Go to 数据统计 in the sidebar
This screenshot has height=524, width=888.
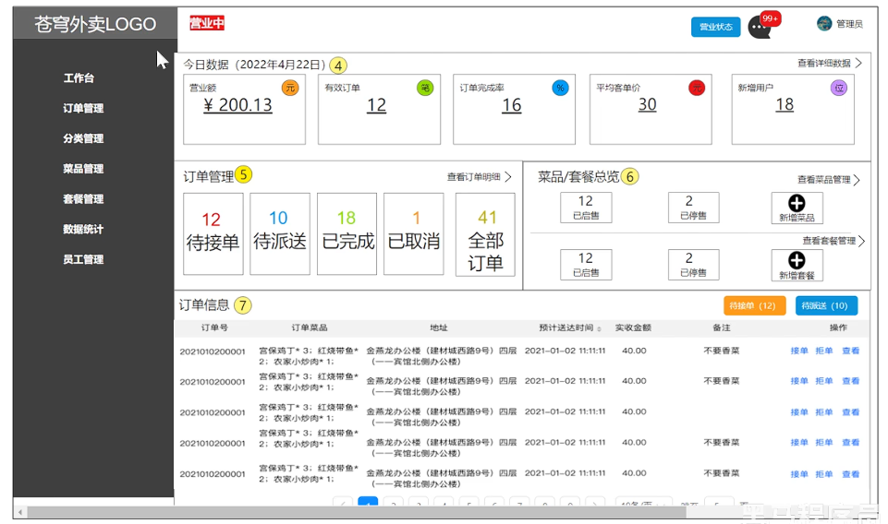pyautogui.click(x=83, y=230)
